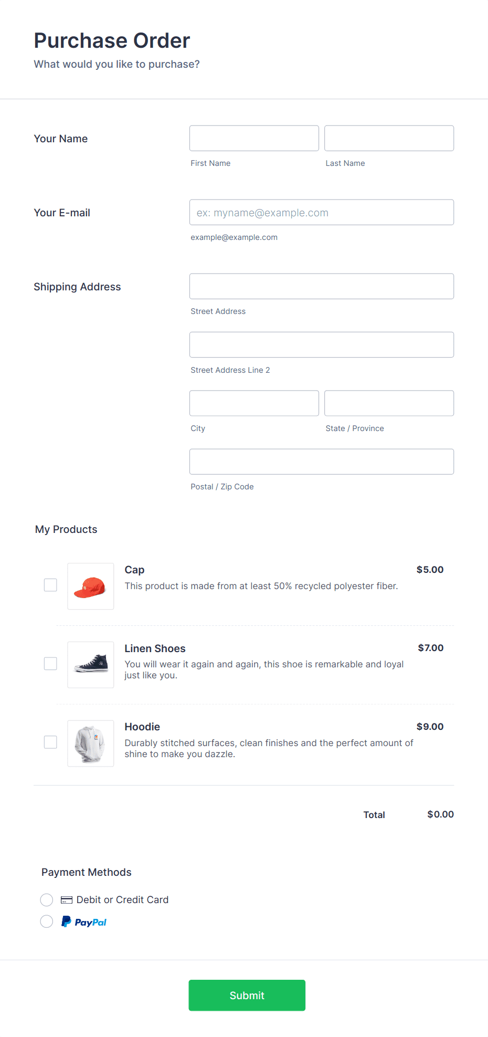Click the Street Address field
The width and height of the screenshot is (488, 1037).
321,286
